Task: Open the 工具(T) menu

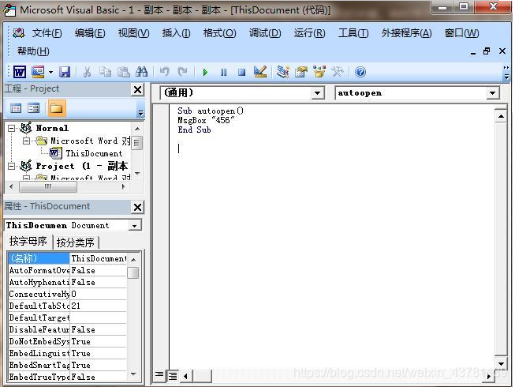Action: [x=353, y=33]
